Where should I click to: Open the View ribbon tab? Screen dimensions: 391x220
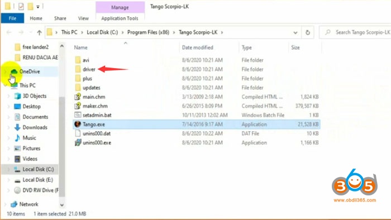pyautogui.click(x=83, y=18)
